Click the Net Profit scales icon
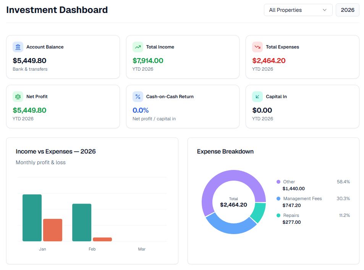This screenshot has width=364, height=270. [x=18, y=96]
